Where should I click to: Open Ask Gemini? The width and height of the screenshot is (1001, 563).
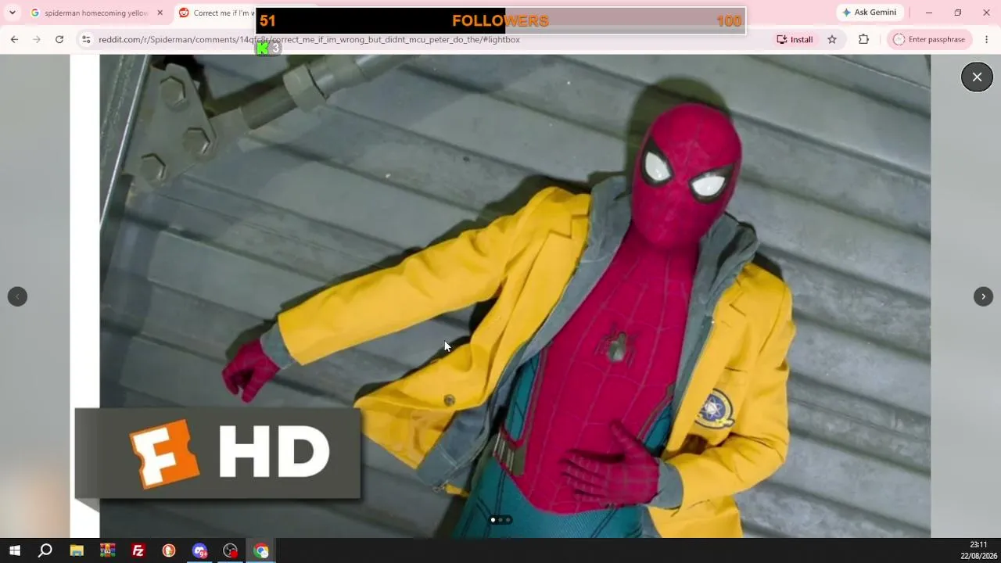tap(869, 13)
